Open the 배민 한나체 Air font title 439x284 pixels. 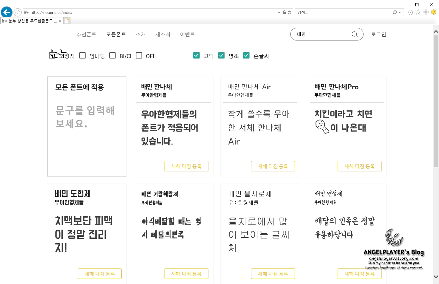[x=250, y=87]
